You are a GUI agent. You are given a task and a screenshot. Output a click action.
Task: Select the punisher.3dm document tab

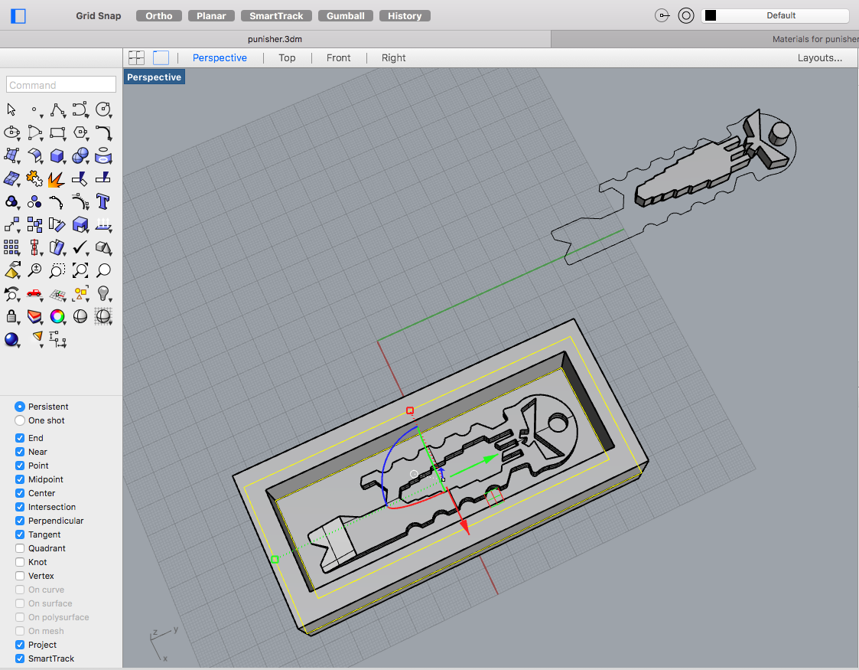[275, 39]
